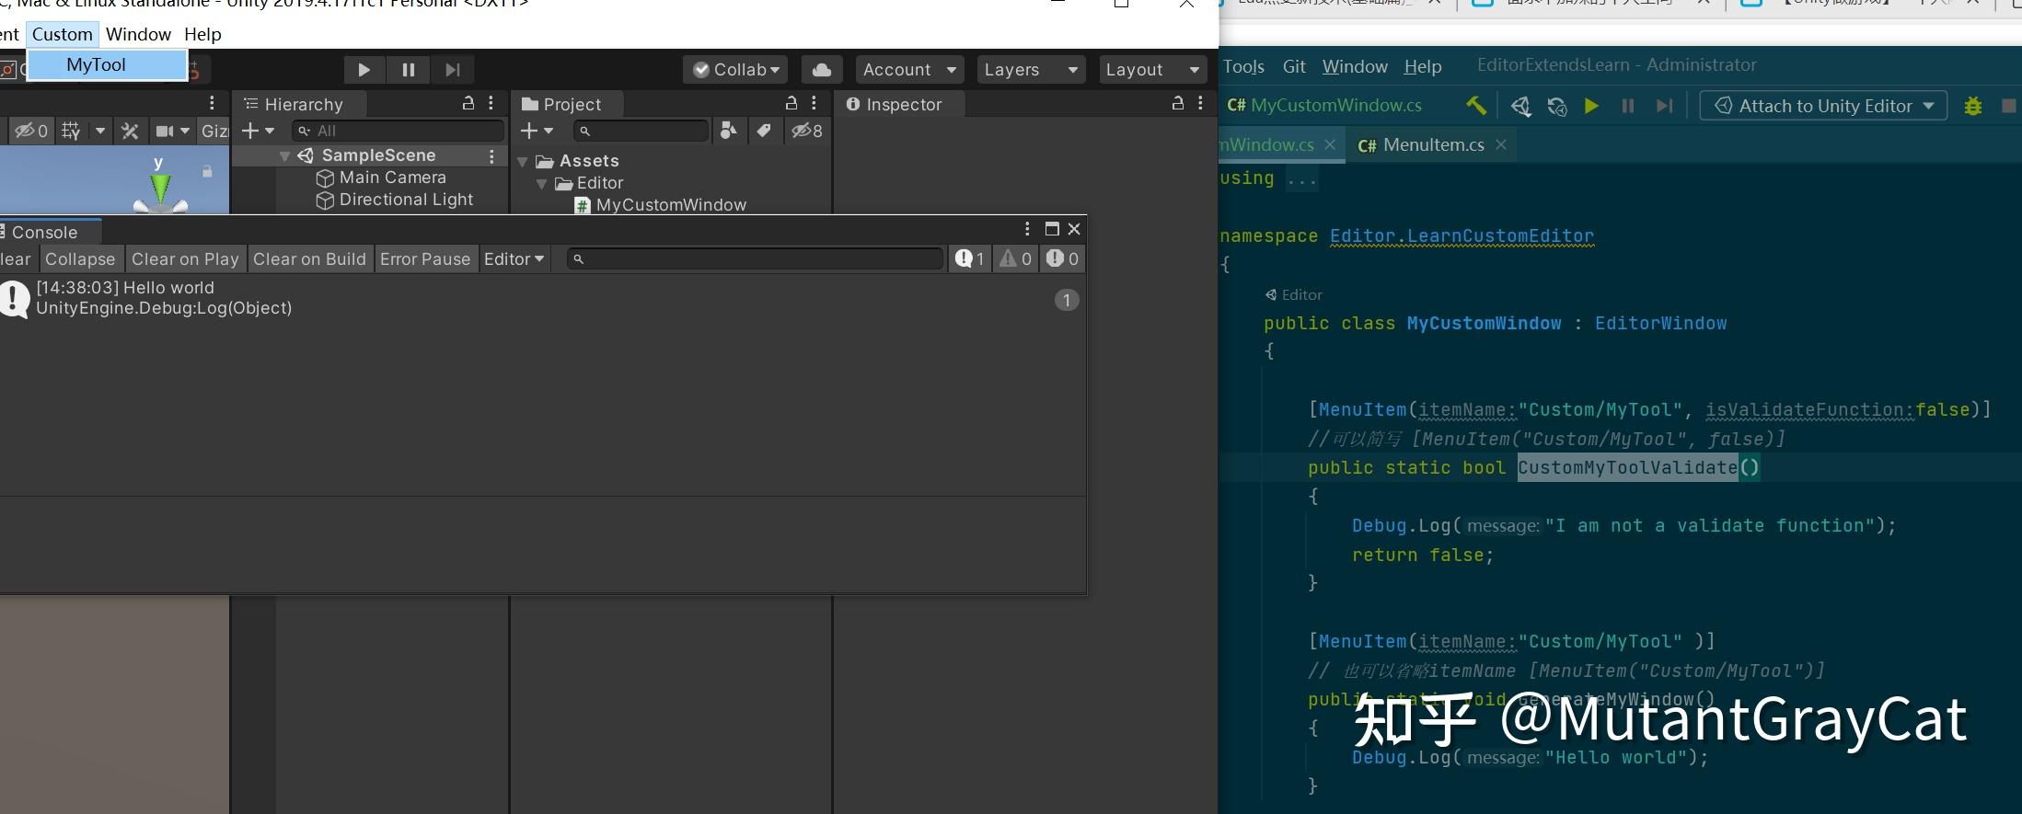Step one frame in Unity
2022x814 pixels.
(x=453, y=70)
